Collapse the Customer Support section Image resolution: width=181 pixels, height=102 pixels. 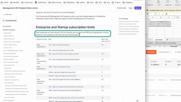(x=29, y=30)
